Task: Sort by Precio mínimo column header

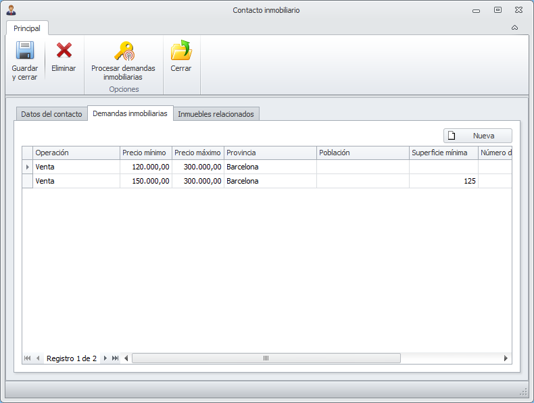Action: point(146,153)
